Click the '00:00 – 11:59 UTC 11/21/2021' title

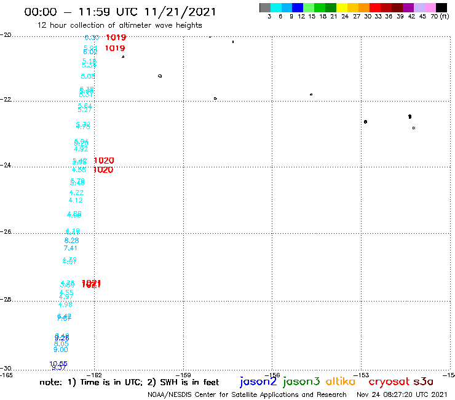click(120, 12)
